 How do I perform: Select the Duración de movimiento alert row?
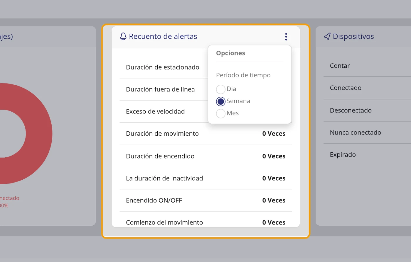(206, 134)
